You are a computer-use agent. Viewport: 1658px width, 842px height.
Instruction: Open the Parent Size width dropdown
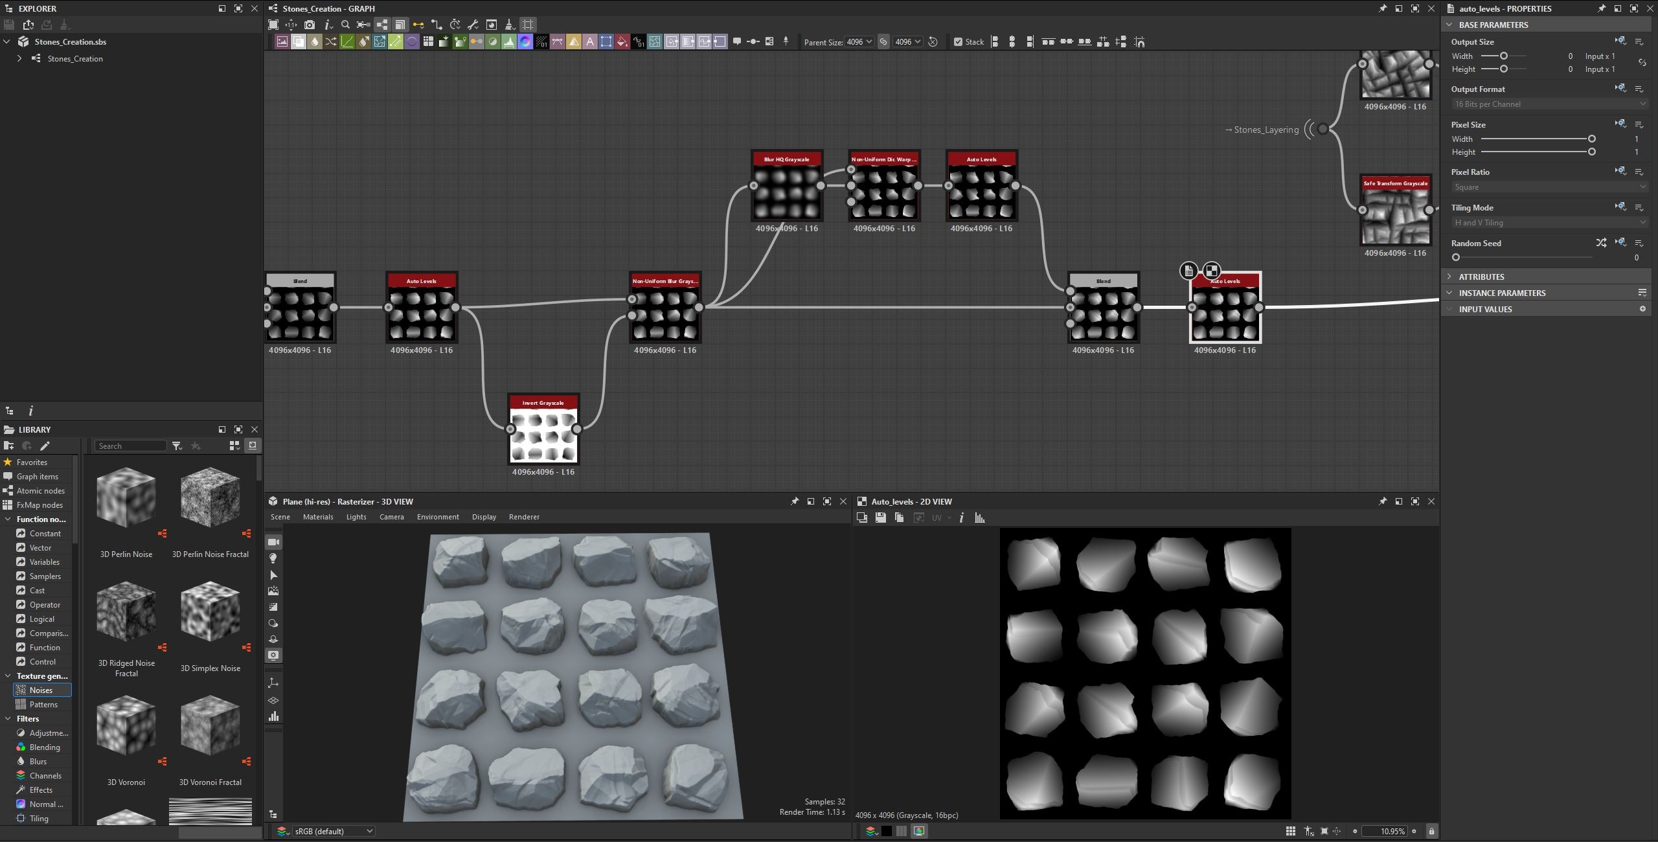pos(859,42)
